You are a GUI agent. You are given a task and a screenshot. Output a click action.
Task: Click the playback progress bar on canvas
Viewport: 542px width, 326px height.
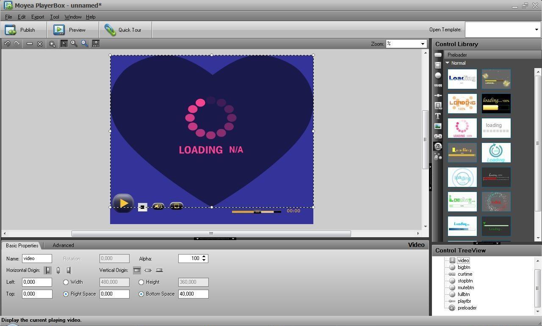point(256,212)
